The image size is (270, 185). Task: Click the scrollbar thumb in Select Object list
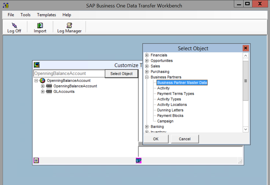pos(245,81)
